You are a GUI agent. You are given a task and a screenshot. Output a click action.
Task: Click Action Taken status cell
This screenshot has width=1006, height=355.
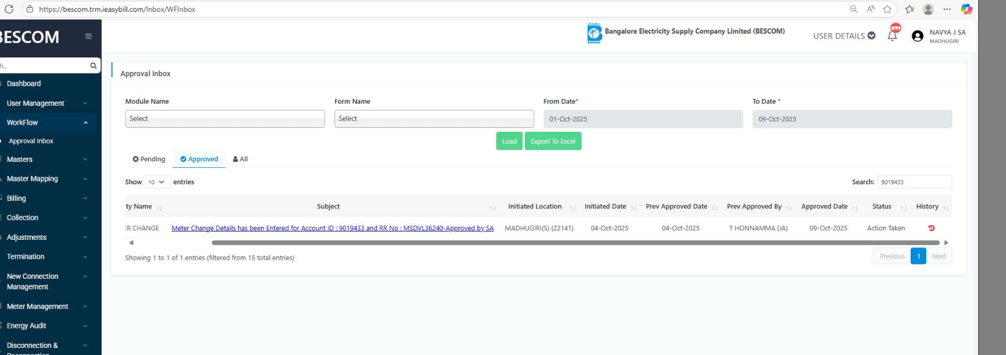pos(886,228)
